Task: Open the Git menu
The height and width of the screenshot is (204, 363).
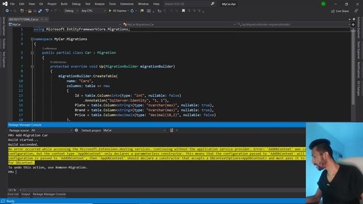Action: [41, 4]
